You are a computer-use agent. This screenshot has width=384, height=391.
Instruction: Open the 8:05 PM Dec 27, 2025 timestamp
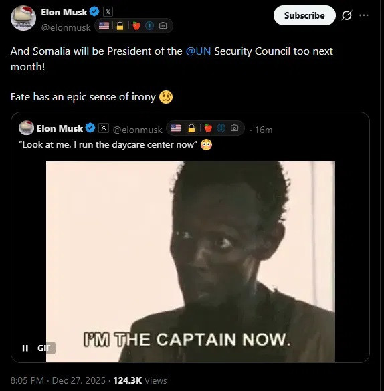click(58, 380)
